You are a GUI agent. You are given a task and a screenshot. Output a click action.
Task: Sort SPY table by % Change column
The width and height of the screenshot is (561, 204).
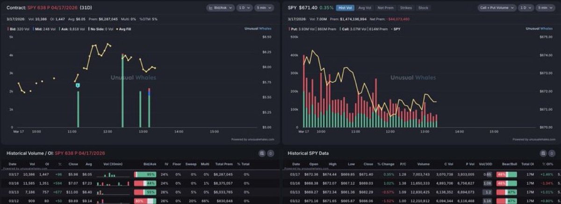(x=386, y=164)
